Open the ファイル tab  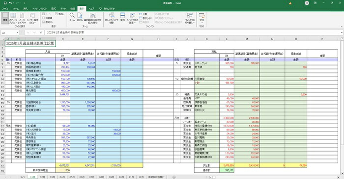(x=5, y=8)
